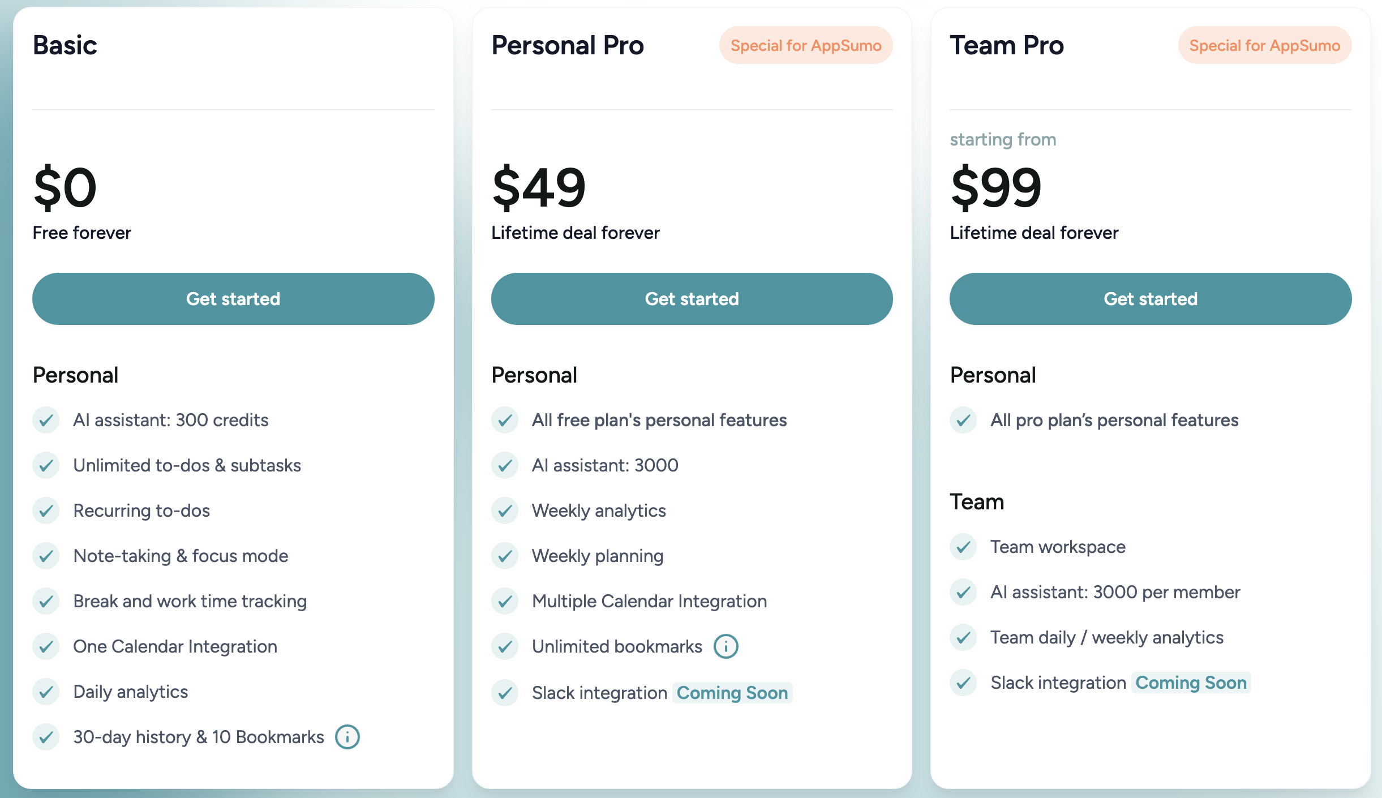Click checkmark icon beside AI assistant: 300 credits

click(x=46, y=420)
